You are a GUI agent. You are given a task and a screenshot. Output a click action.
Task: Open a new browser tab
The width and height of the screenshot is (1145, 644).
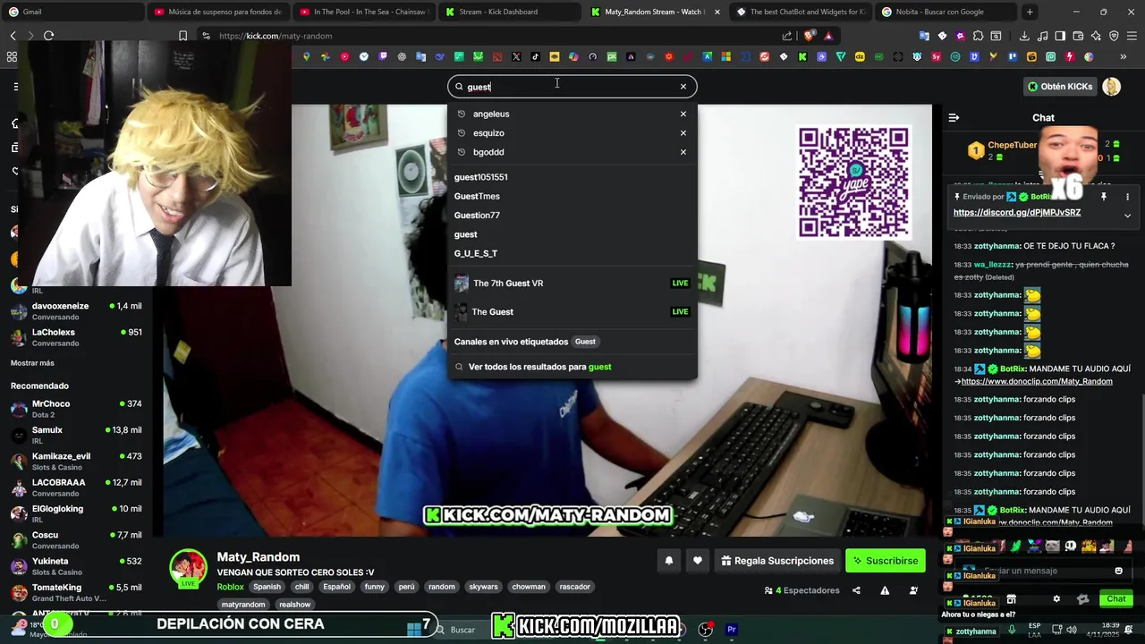click(x=1030, y=12)
